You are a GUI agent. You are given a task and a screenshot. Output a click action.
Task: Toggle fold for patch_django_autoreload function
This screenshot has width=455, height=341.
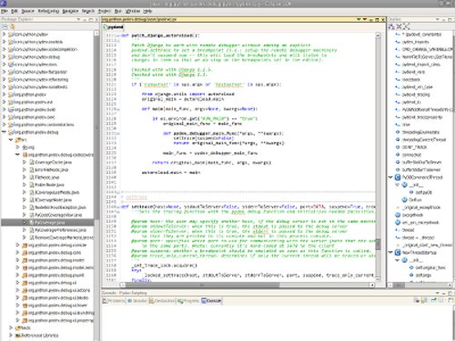tap(117, 35)
